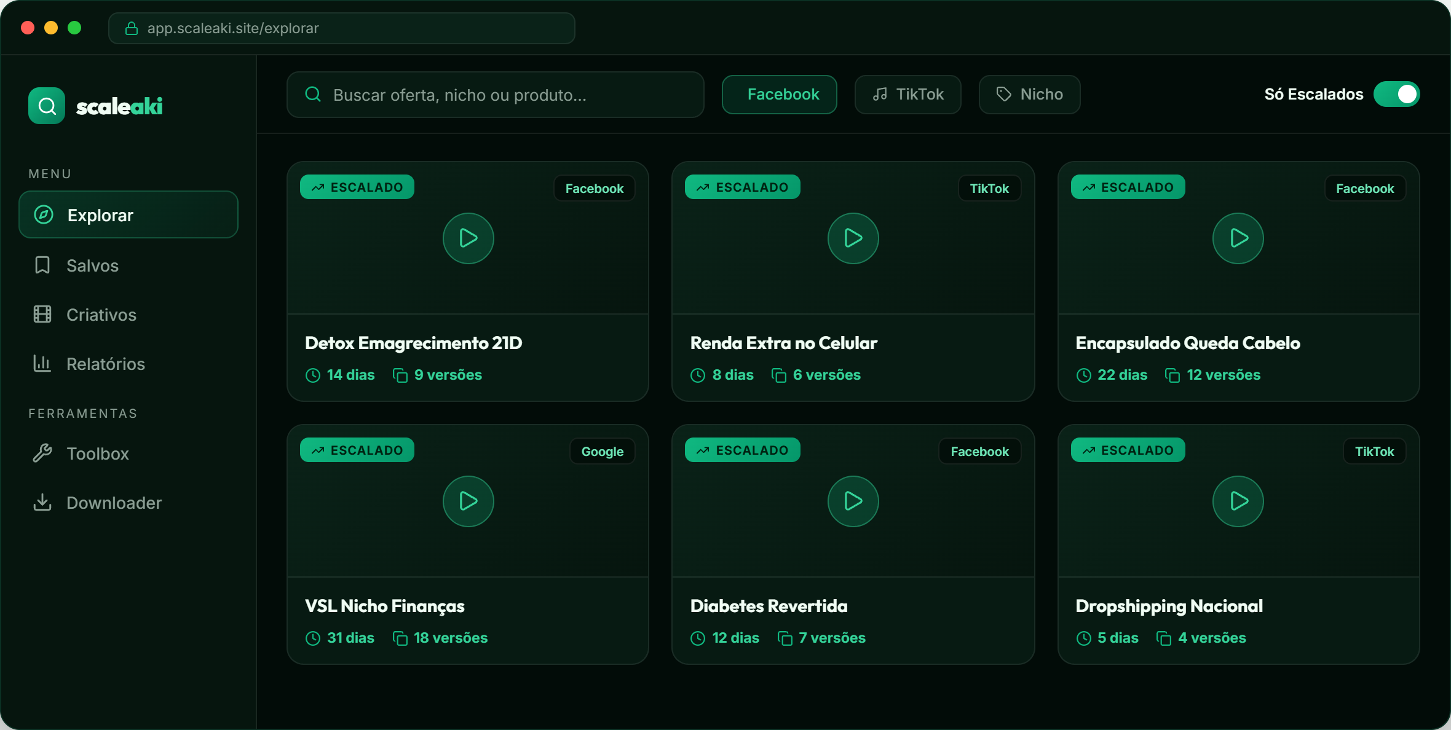
Task: Click ESCALADO badge on VSL Nicho Finanças card
Action: (357, 450)
